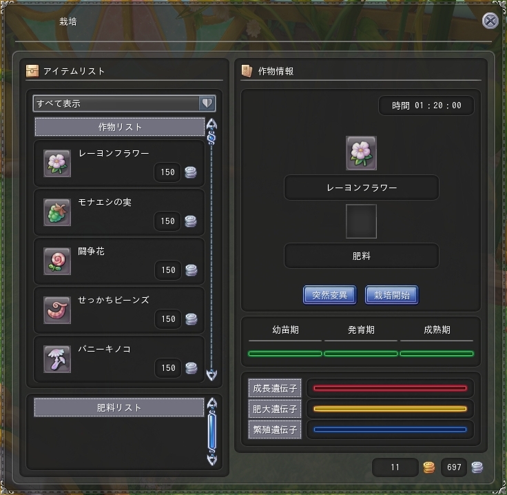Select the 闘争花 rose icon
Image resolution: width=507 pixels, height=495 pixels.
pos(57,261)
